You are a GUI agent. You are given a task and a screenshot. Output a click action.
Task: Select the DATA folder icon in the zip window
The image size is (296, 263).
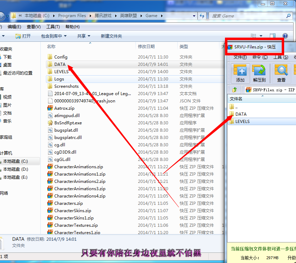click(x=232, y=114)
